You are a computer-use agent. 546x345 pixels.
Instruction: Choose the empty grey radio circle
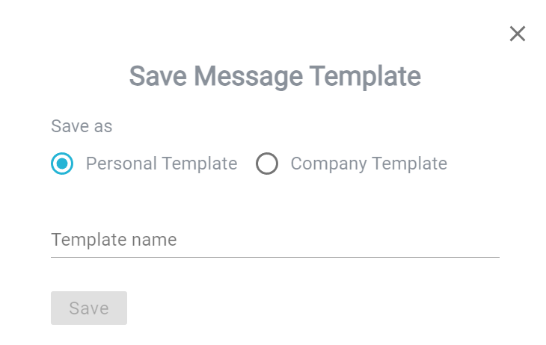coord(267,164)
